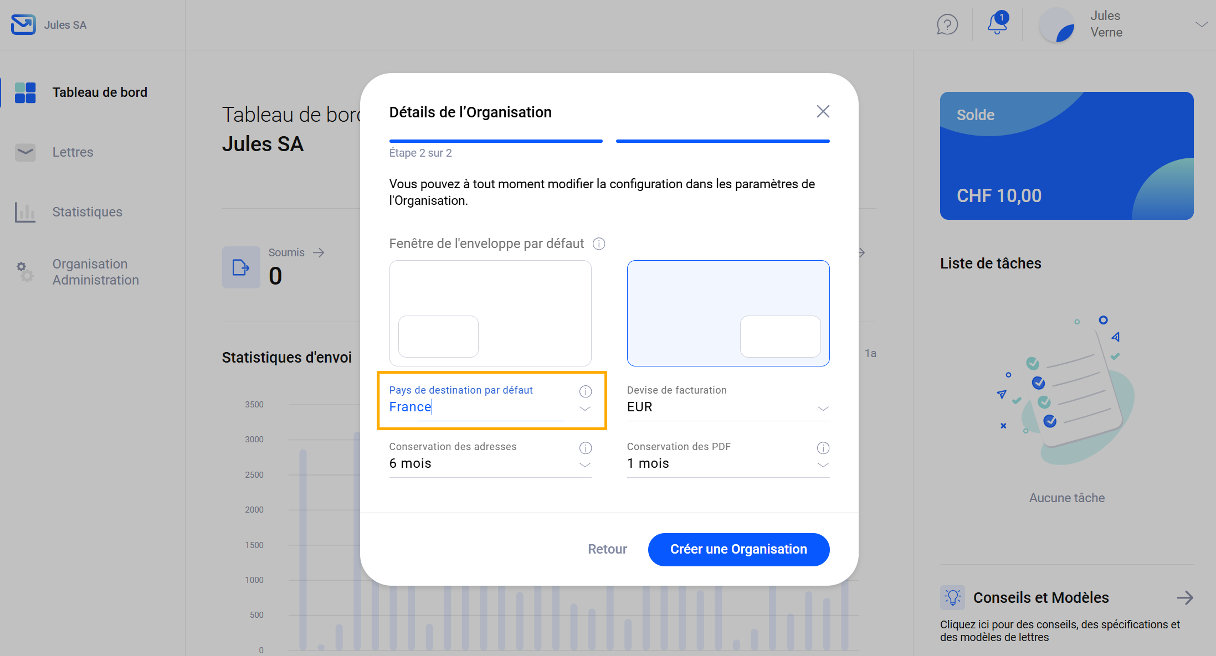
Task: Click the PDF retention info icon
Action: point(823,448)
